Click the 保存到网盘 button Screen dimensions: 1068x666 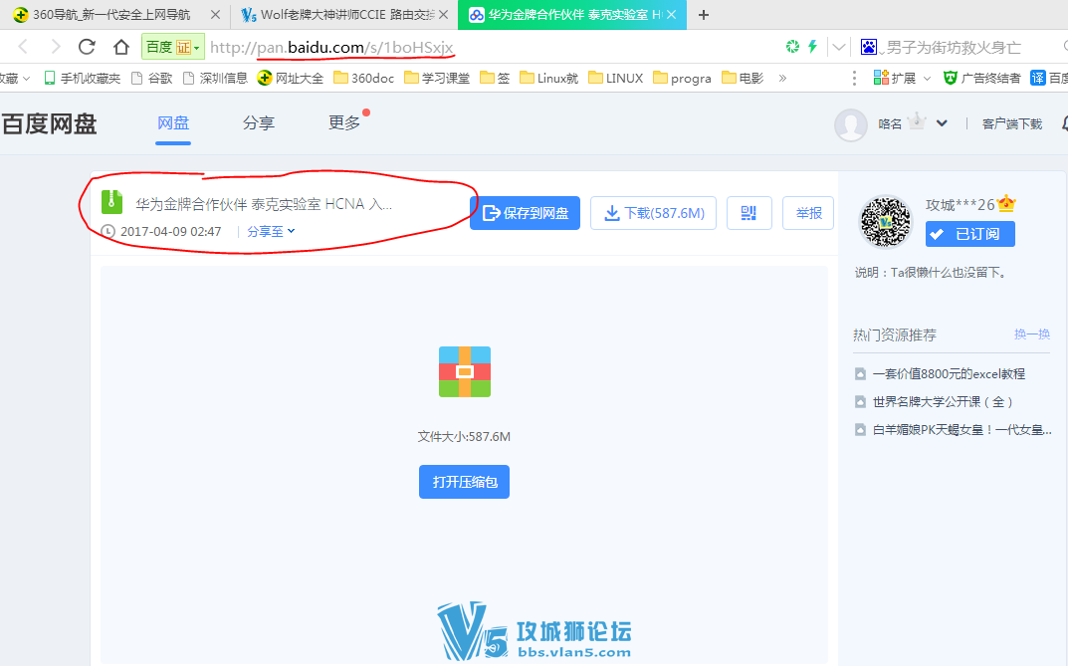click(525, 213)
